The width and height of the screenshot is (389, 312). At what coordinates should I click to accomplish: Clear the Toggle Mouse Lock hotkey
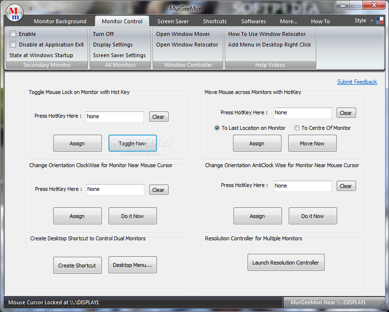tap(158, 117)
